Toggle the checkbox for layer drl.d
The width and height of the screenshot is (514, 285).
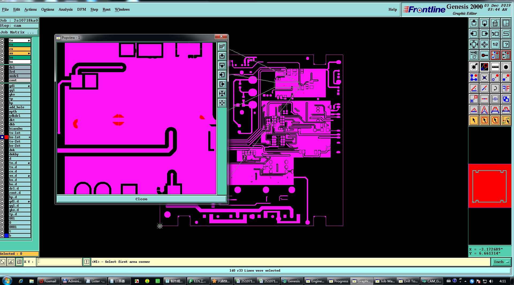(x=2, y=188)
